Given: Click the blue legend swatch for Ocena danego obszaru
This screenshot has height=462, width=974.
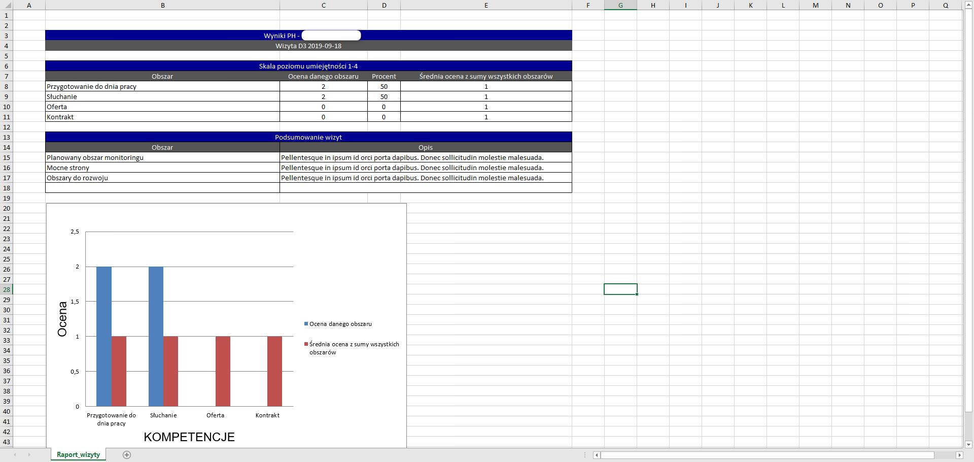Looking at the screenshot, I should [306, 324].
